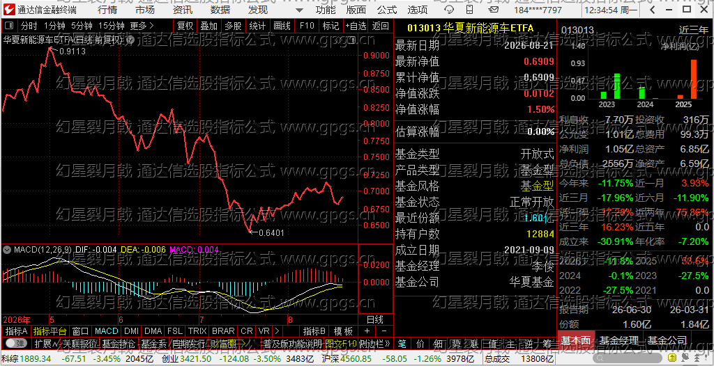Open F10 fund information
The image size is (714, 366).
tap(307, 26)
